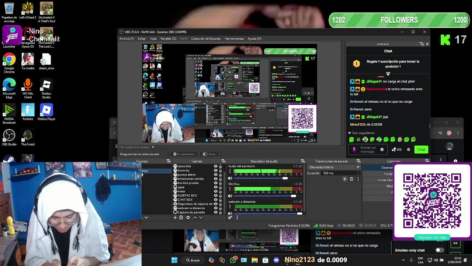Image resolution: width=472 pixels, height=266 pixels.
Task: Open Audio del escritorio three-dot options
Action: [230, 171]
